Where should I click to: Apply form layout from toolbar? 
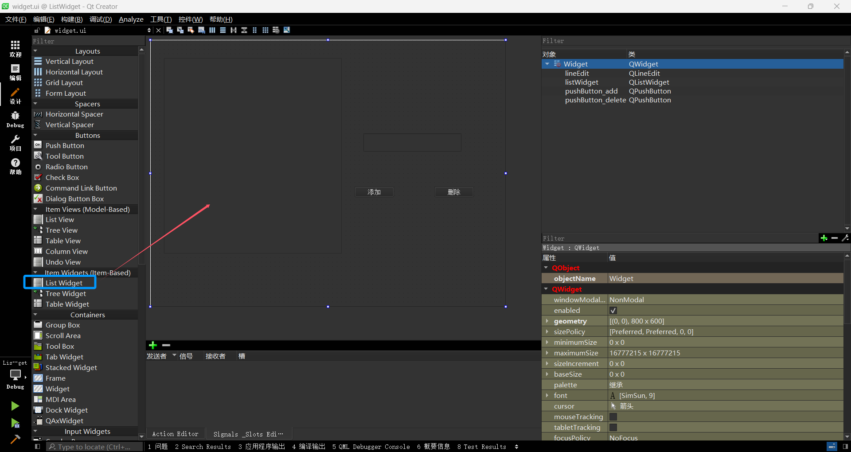point(255,30)
